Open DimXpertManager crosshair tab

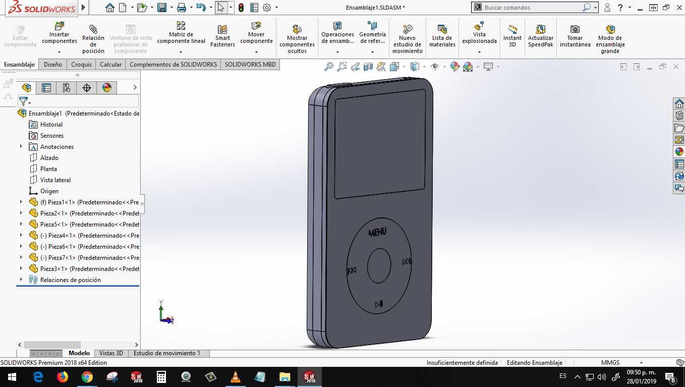(87, 88)
